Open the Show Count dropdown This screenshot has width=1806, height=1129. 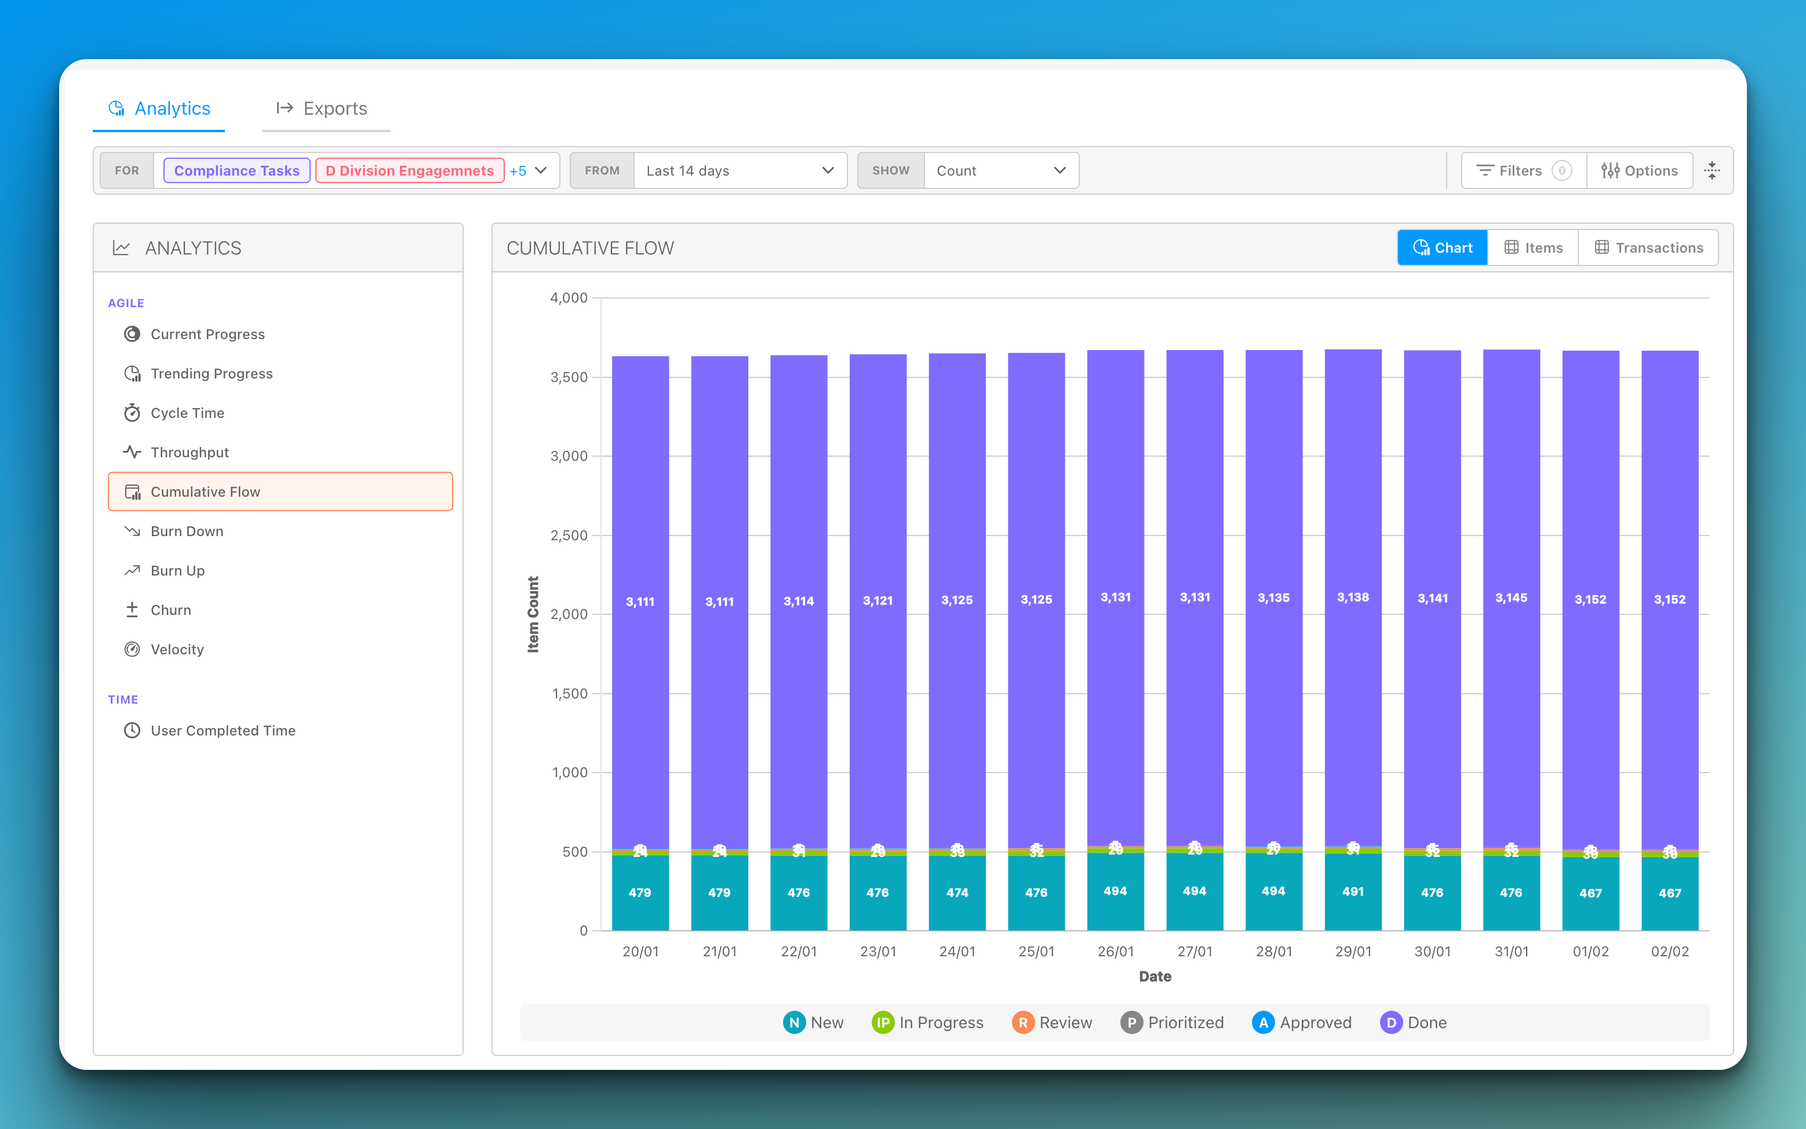pos(1000,170)
